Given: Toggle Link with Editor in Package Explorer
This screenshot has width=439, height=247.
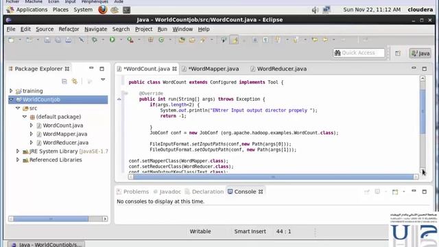Looking at the screenshot, I should coord(75,81).
